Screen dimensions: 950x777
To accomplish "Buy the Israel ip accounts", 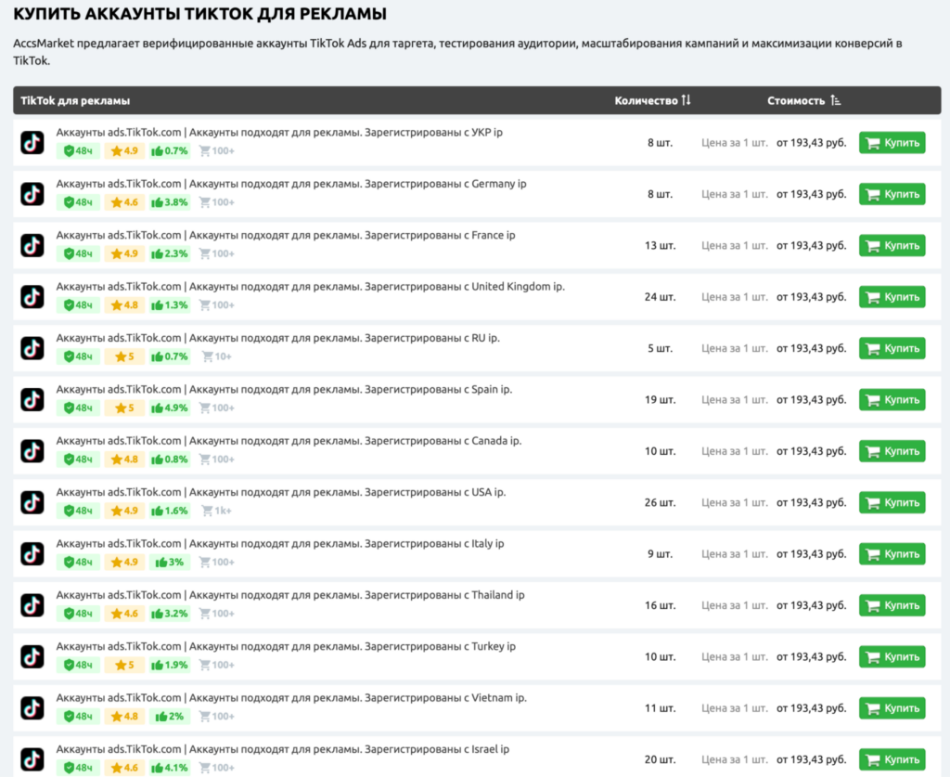I will [892, 759].
